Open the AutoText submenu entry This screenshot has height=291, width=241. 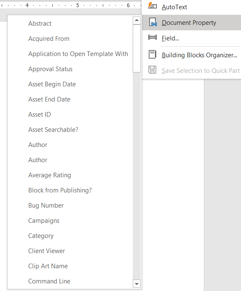[191, 7]
